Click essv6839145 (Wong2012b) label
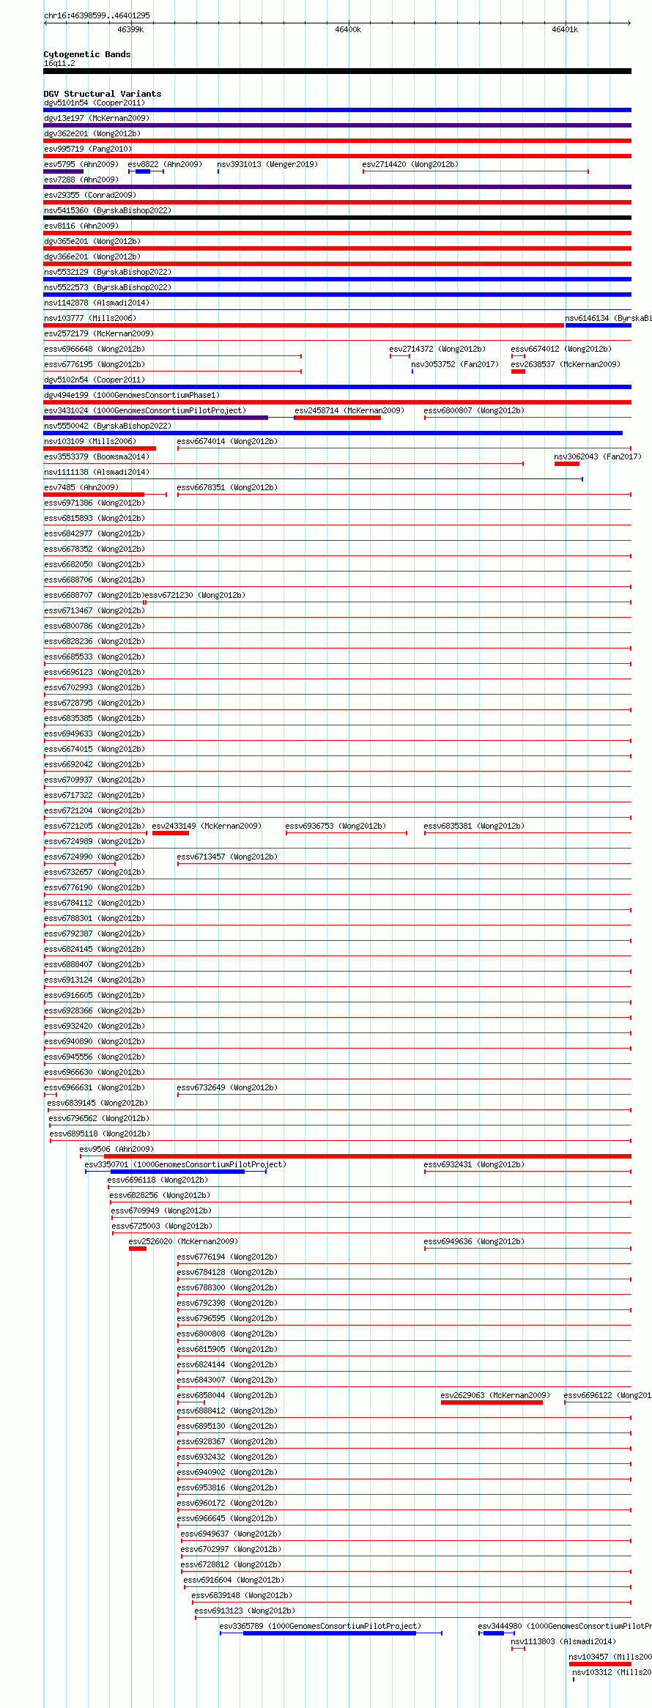This screenshot has width=652, height=1708. 97,1103
